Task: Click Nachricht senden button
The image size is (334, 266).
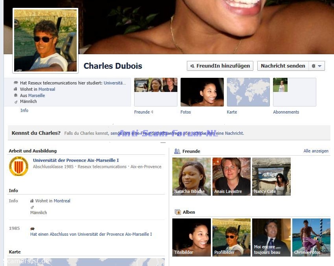Action: point(282,66)
